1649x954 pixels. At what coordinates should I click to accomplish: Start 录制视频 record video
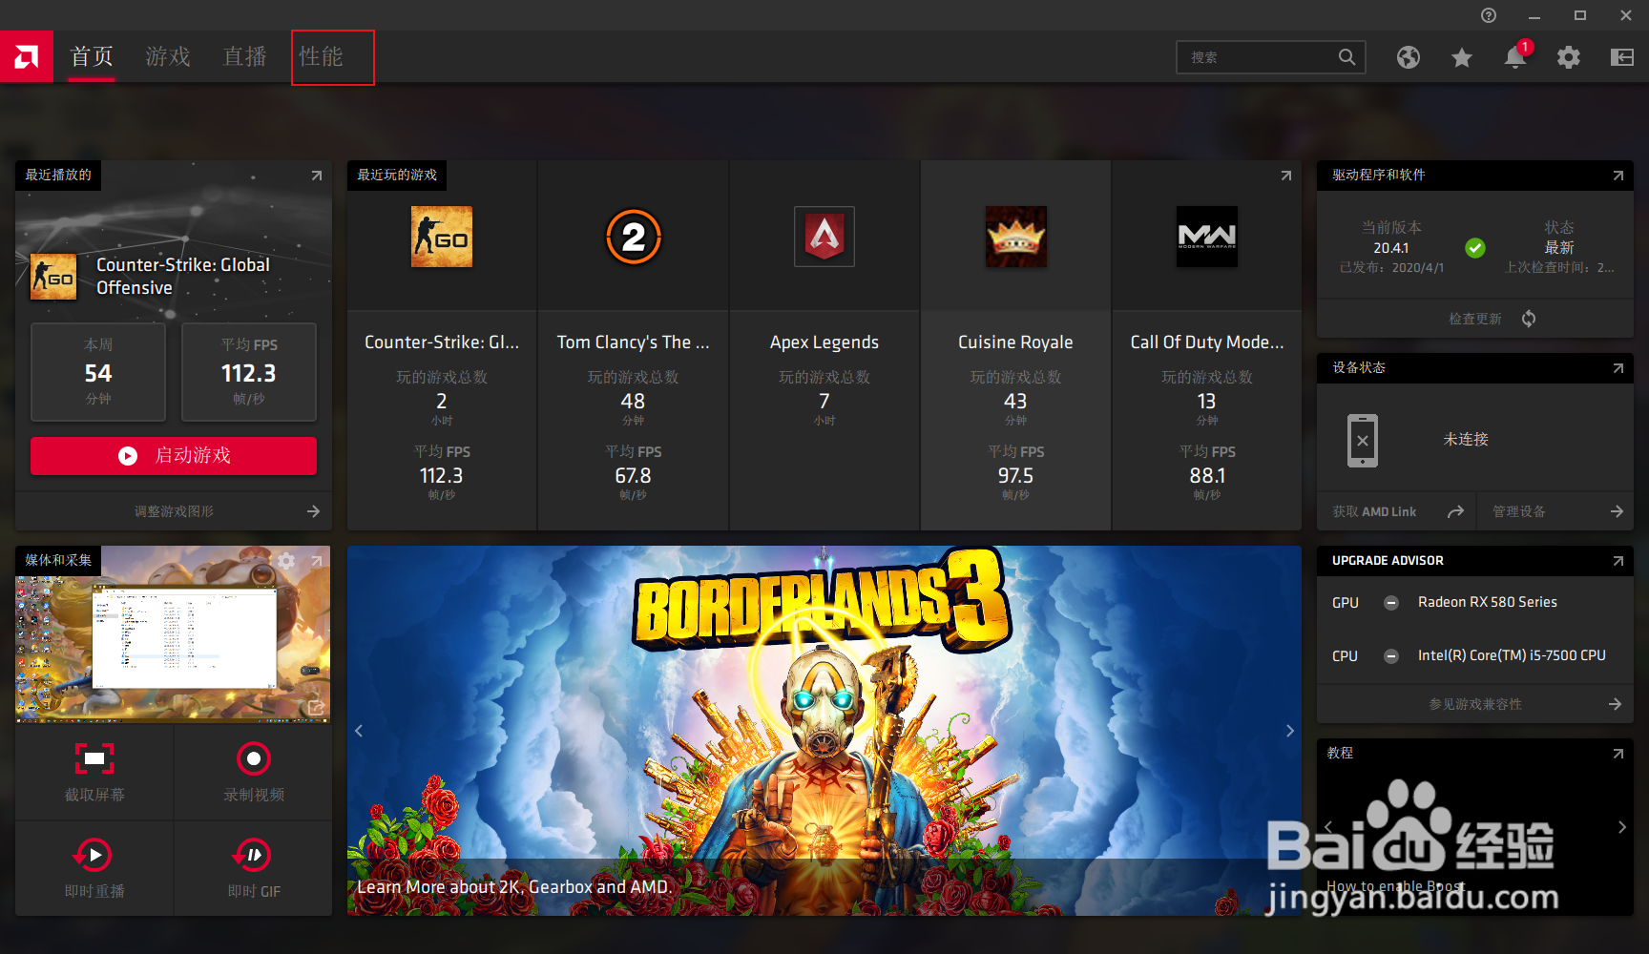254,772
